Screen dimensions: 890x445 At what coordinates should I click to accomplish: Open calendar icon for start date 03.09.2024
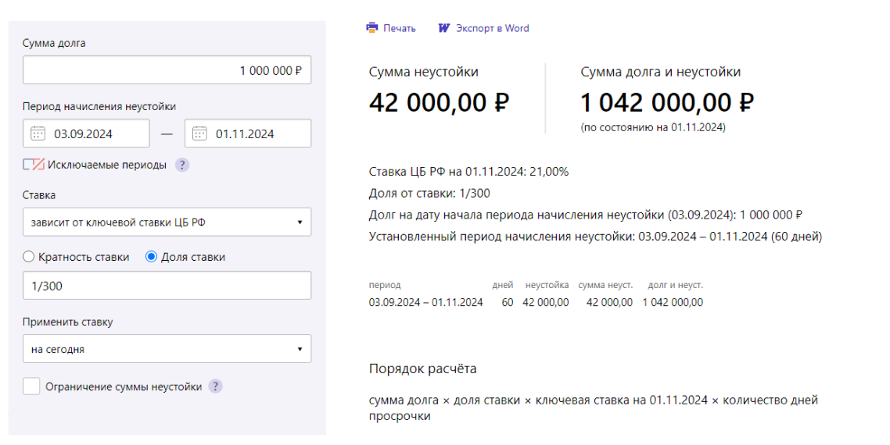pyautogui.click(x=38, y=133)
